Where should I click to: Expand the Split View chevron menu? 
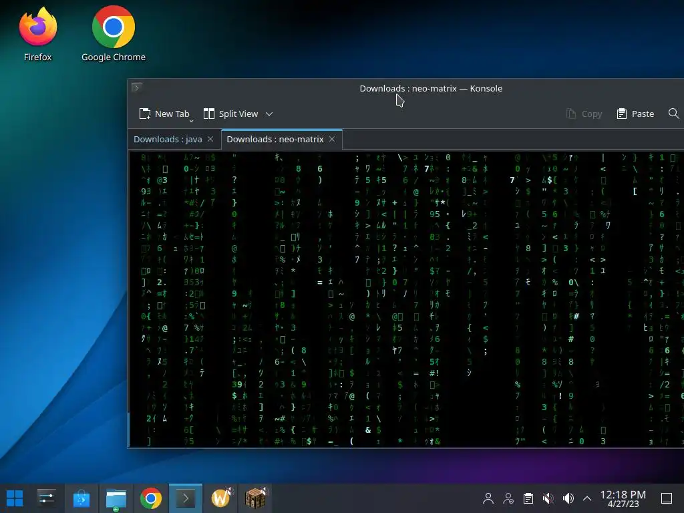(x=269, y=114)
